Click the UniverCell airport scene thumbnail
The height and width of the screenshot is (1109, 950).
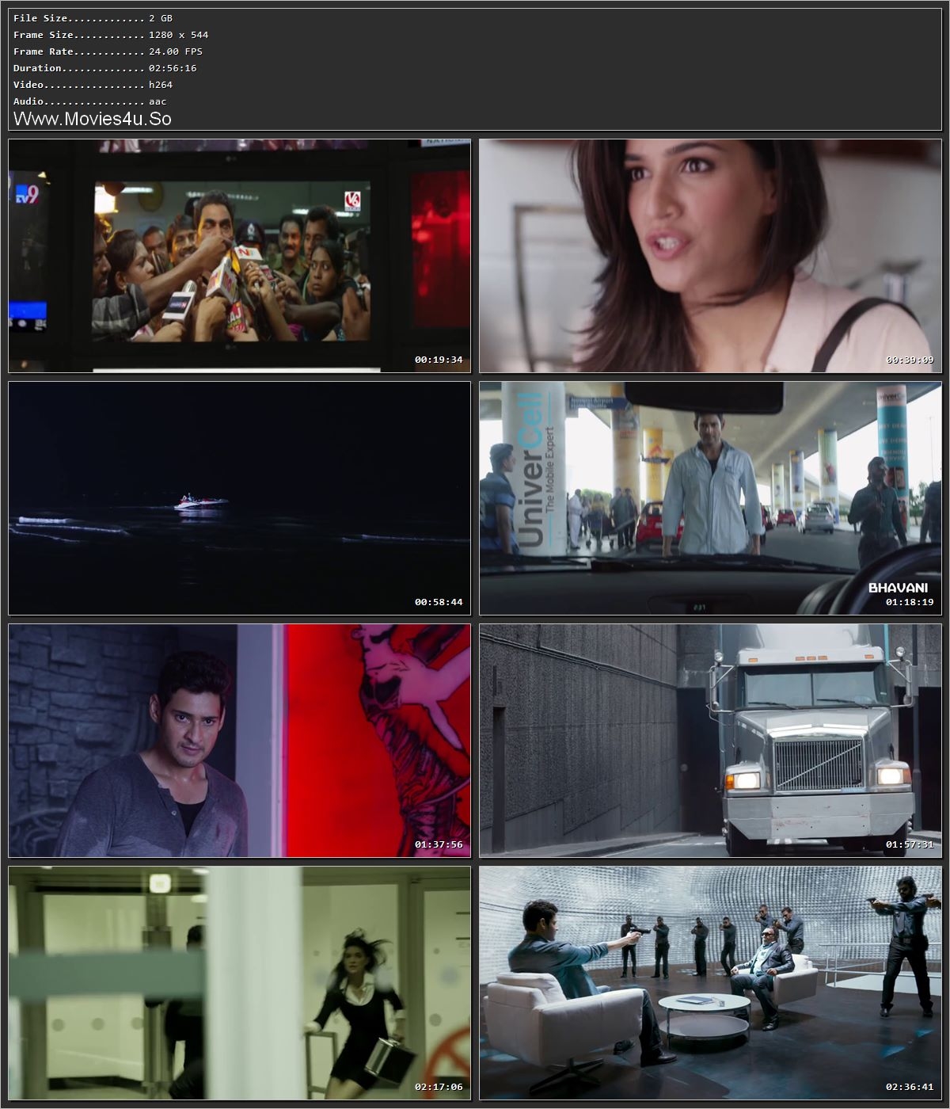pos(709,499)
